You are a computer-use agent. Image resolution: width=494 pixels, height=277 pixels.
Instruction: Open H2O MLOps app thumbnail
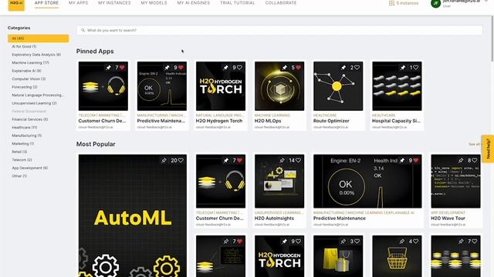279,86
